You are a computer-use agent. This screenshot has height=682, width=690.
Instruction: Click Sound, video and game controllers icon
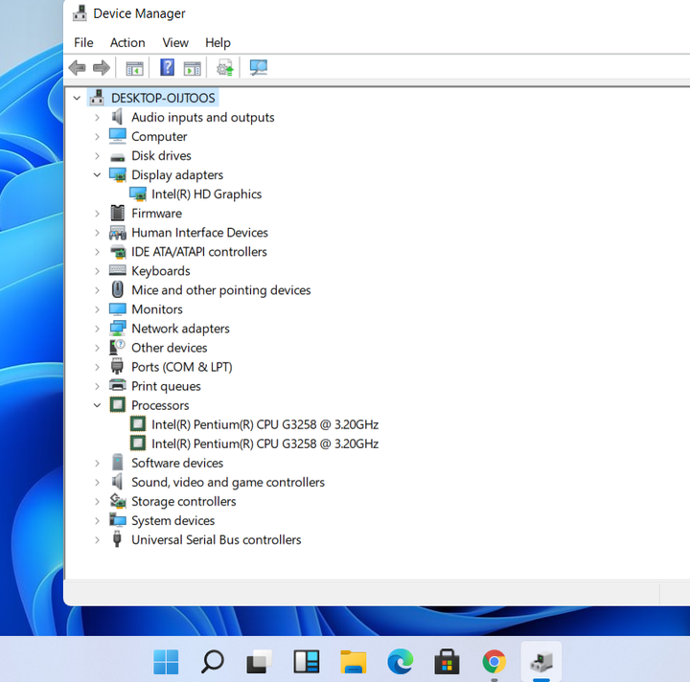(117, 482)
